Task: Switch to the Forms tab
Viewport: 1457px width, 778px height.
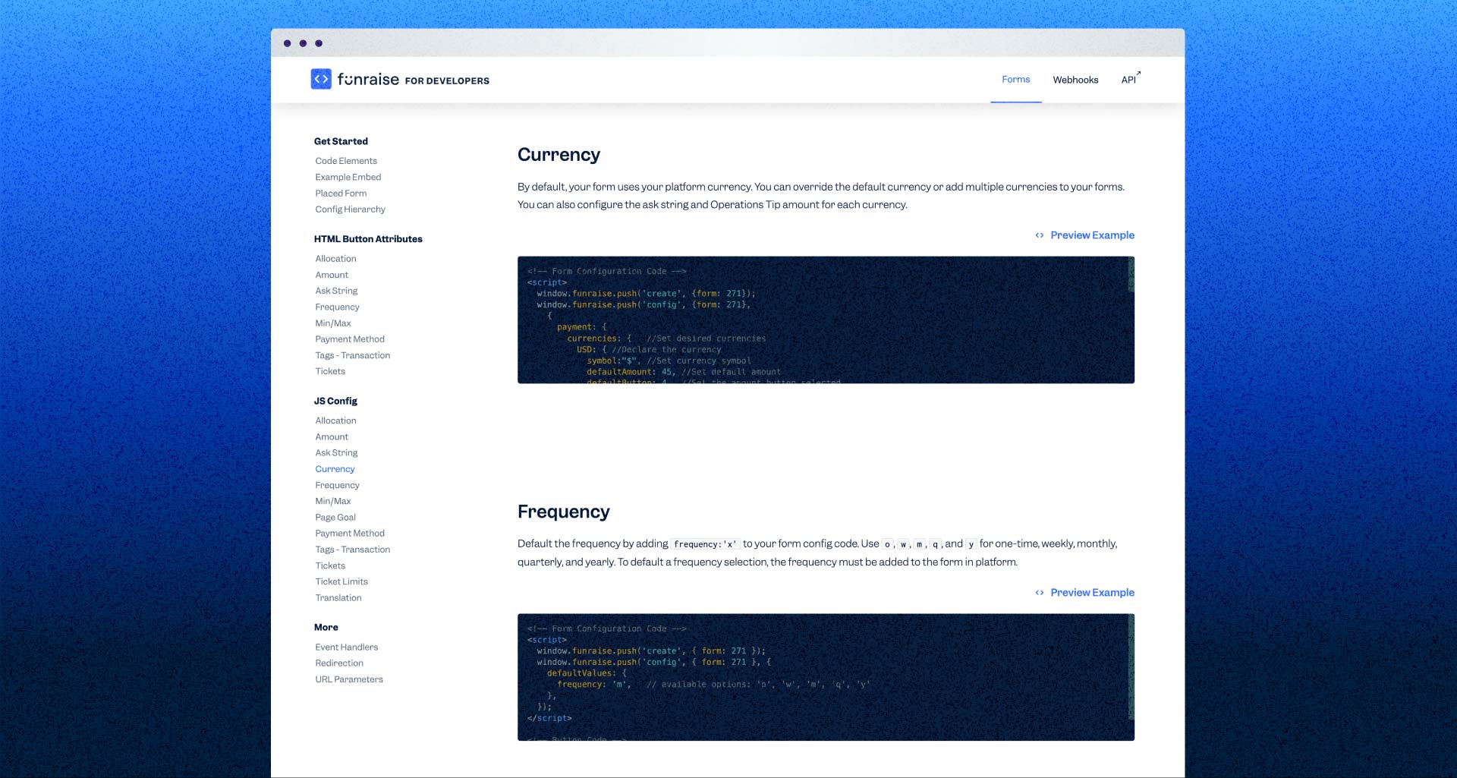Action: [x=1015, y=79]
